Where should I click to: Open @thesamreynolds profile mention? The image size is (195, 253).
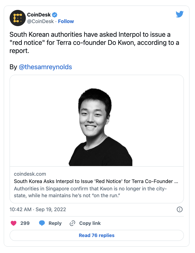[45, 67]
